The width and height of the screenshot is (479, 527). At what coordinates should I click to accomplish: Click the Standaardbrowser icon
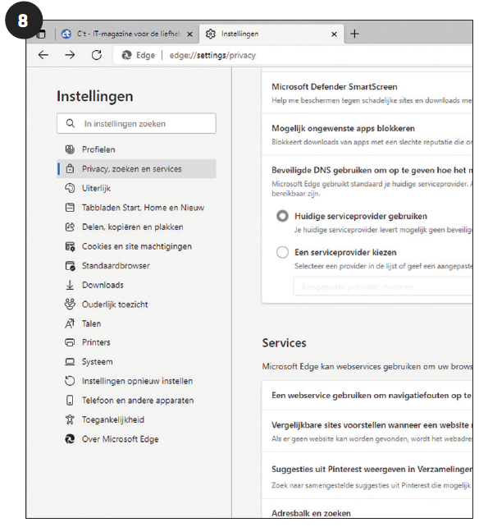click(70, 266)
